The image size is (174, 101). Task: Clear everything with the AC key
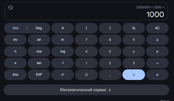pos(157,28)
